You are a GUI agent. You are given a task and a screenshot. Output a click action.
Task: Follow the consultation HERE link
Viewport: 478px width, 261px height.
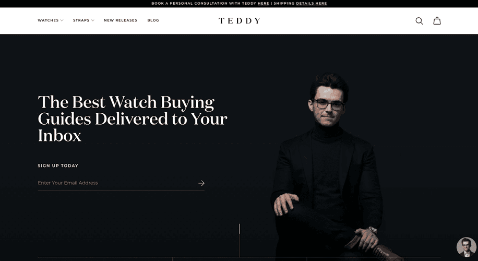[x=264, y=3]
